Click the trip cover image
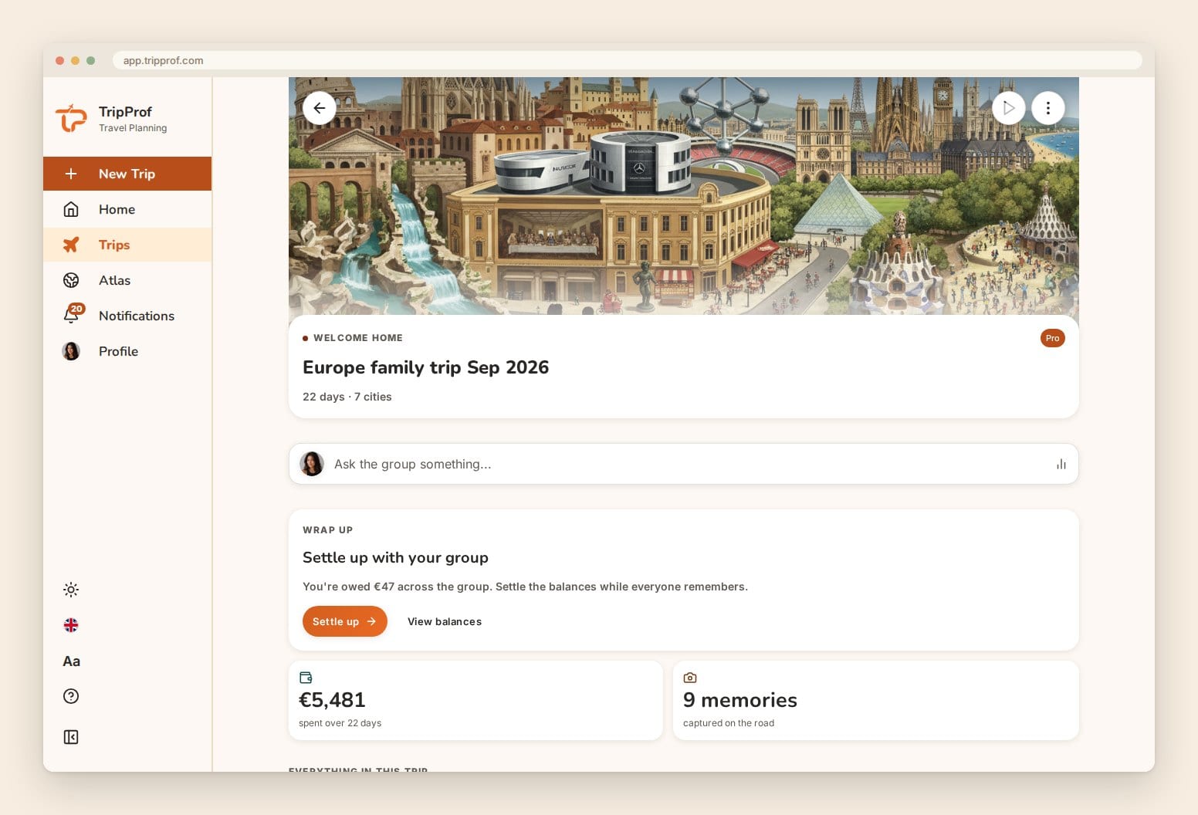 (x=684, y=196)
